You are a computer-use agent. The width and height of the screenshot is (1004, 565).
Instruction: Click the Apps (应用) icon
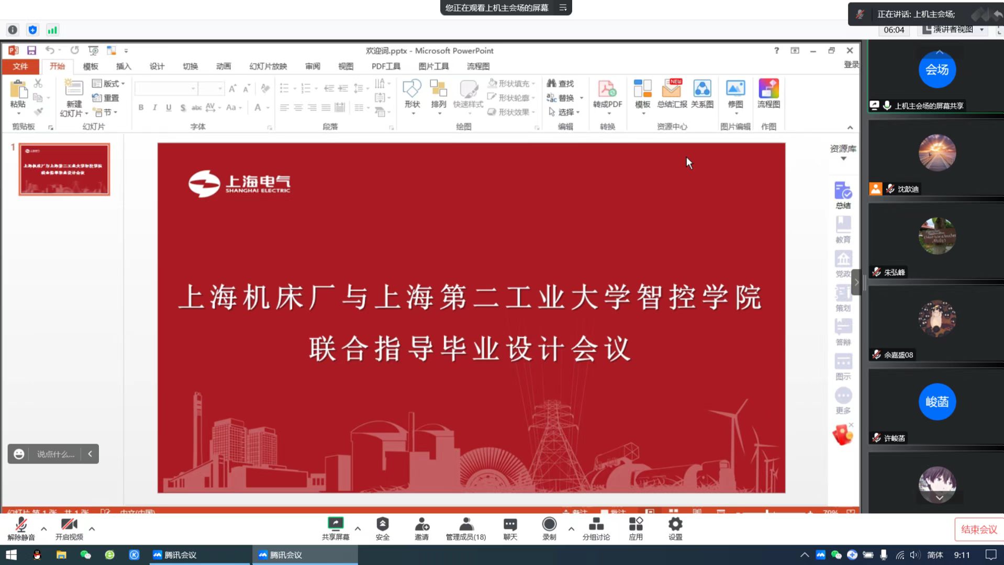pyautogui.click(x=635, y=527)
